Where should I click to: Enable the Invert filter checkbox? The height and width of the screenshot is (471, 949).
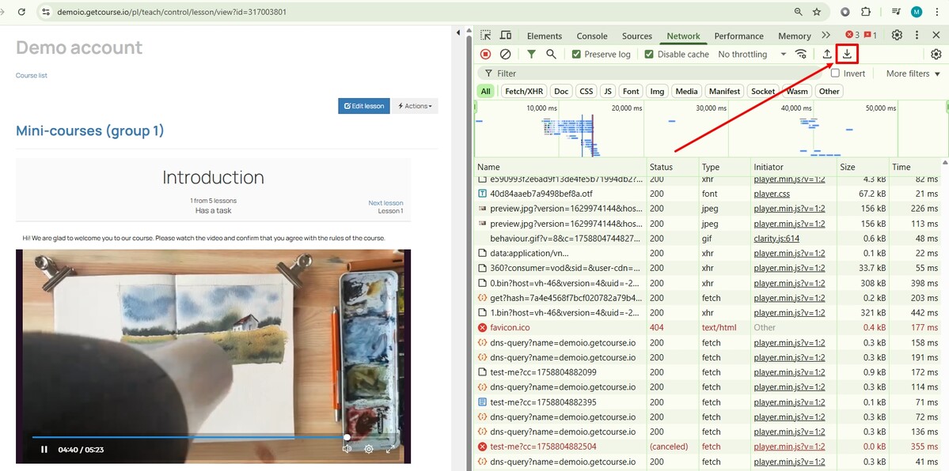(x=835, y=73)
